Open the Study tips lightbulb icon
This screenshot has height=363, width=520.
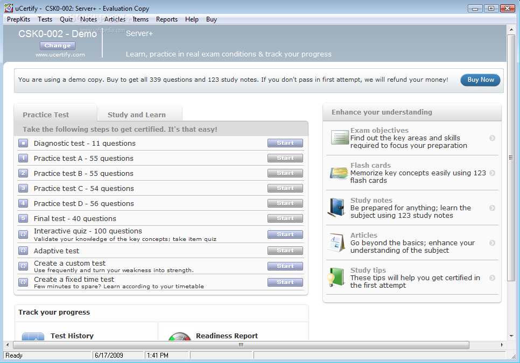(336, 277)
